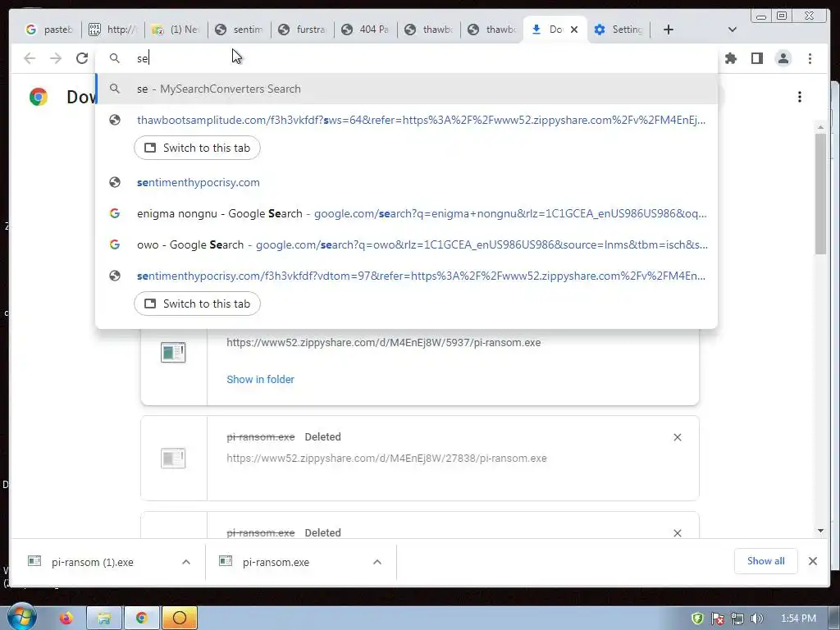Open Action Center flag tray icon
Viewport: 840px width, 630px height.
(717, 619)
